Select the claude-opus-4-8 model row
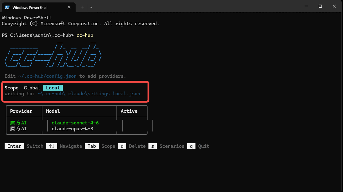This screenshot has width=343, height=192. 73,129
